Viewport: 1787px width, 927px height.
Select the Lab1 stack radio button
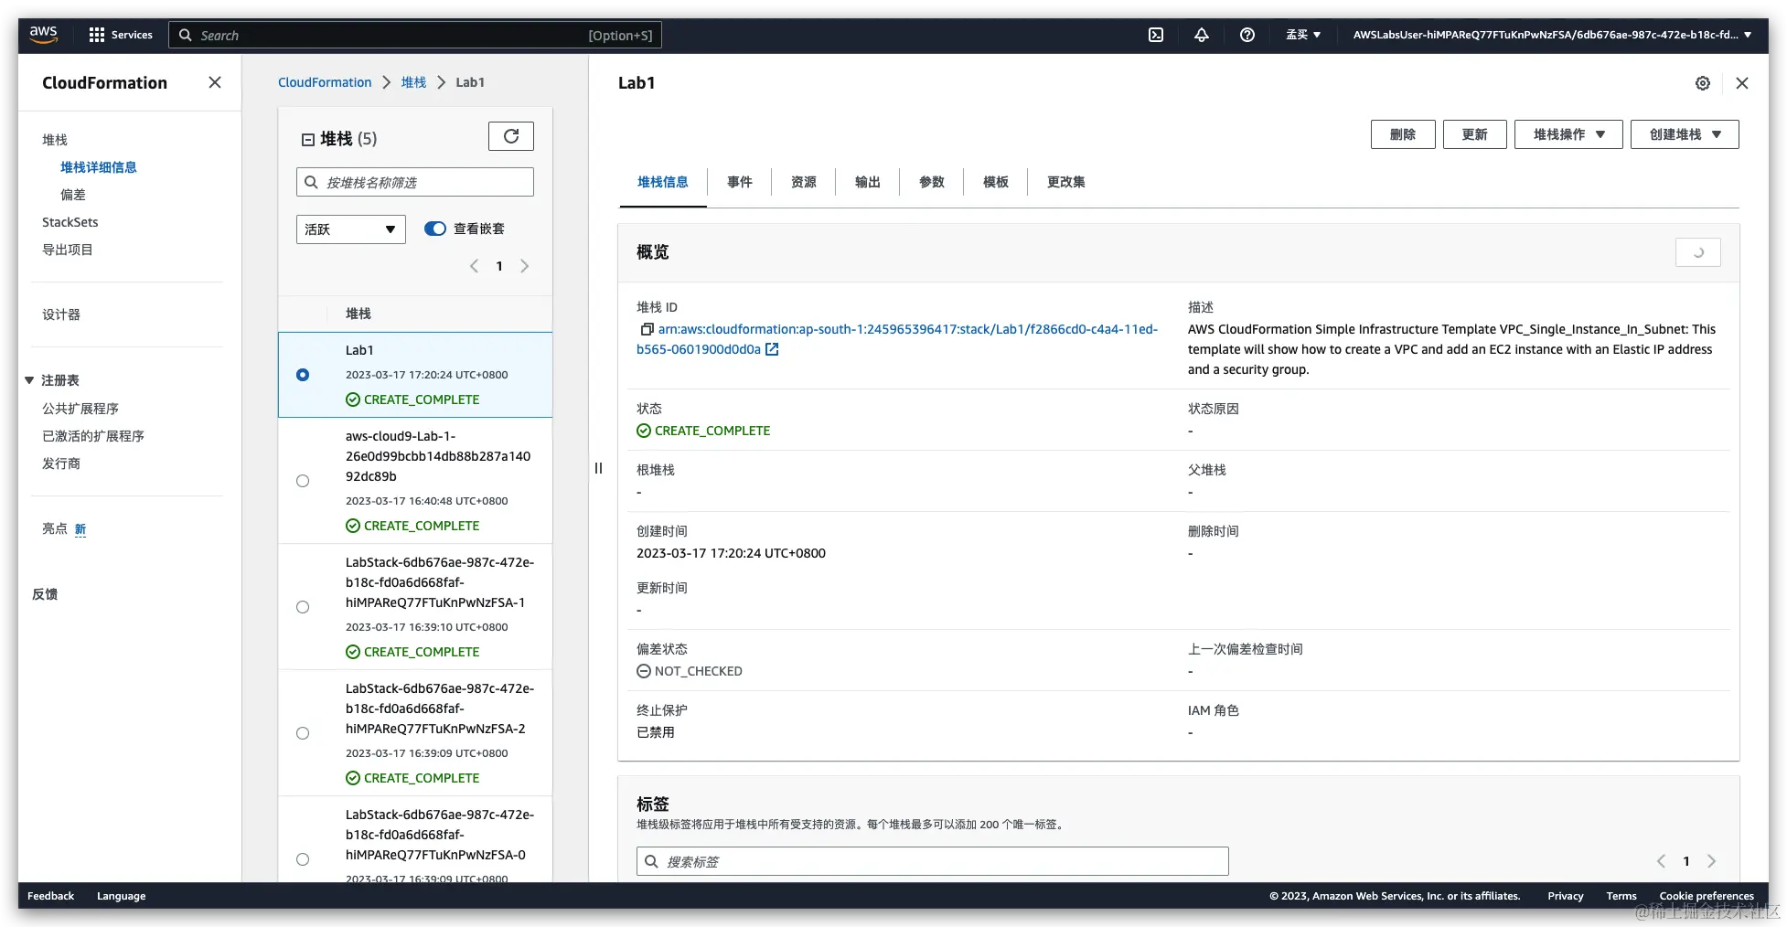point(303,375)
